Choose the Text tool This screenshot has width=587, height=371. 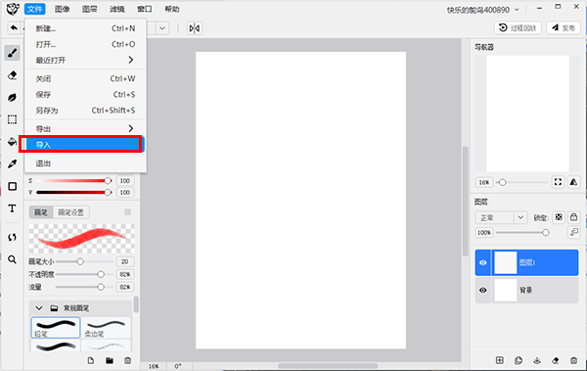[13, 209]
